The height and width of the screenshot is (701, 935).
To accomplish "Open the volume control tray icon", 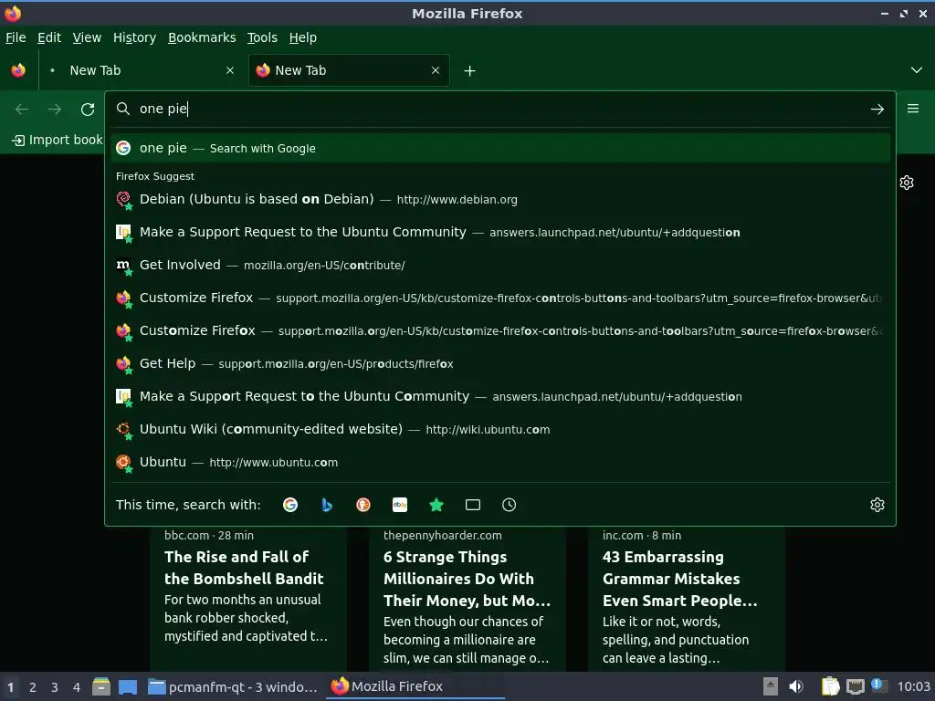I will click(795, 686).
